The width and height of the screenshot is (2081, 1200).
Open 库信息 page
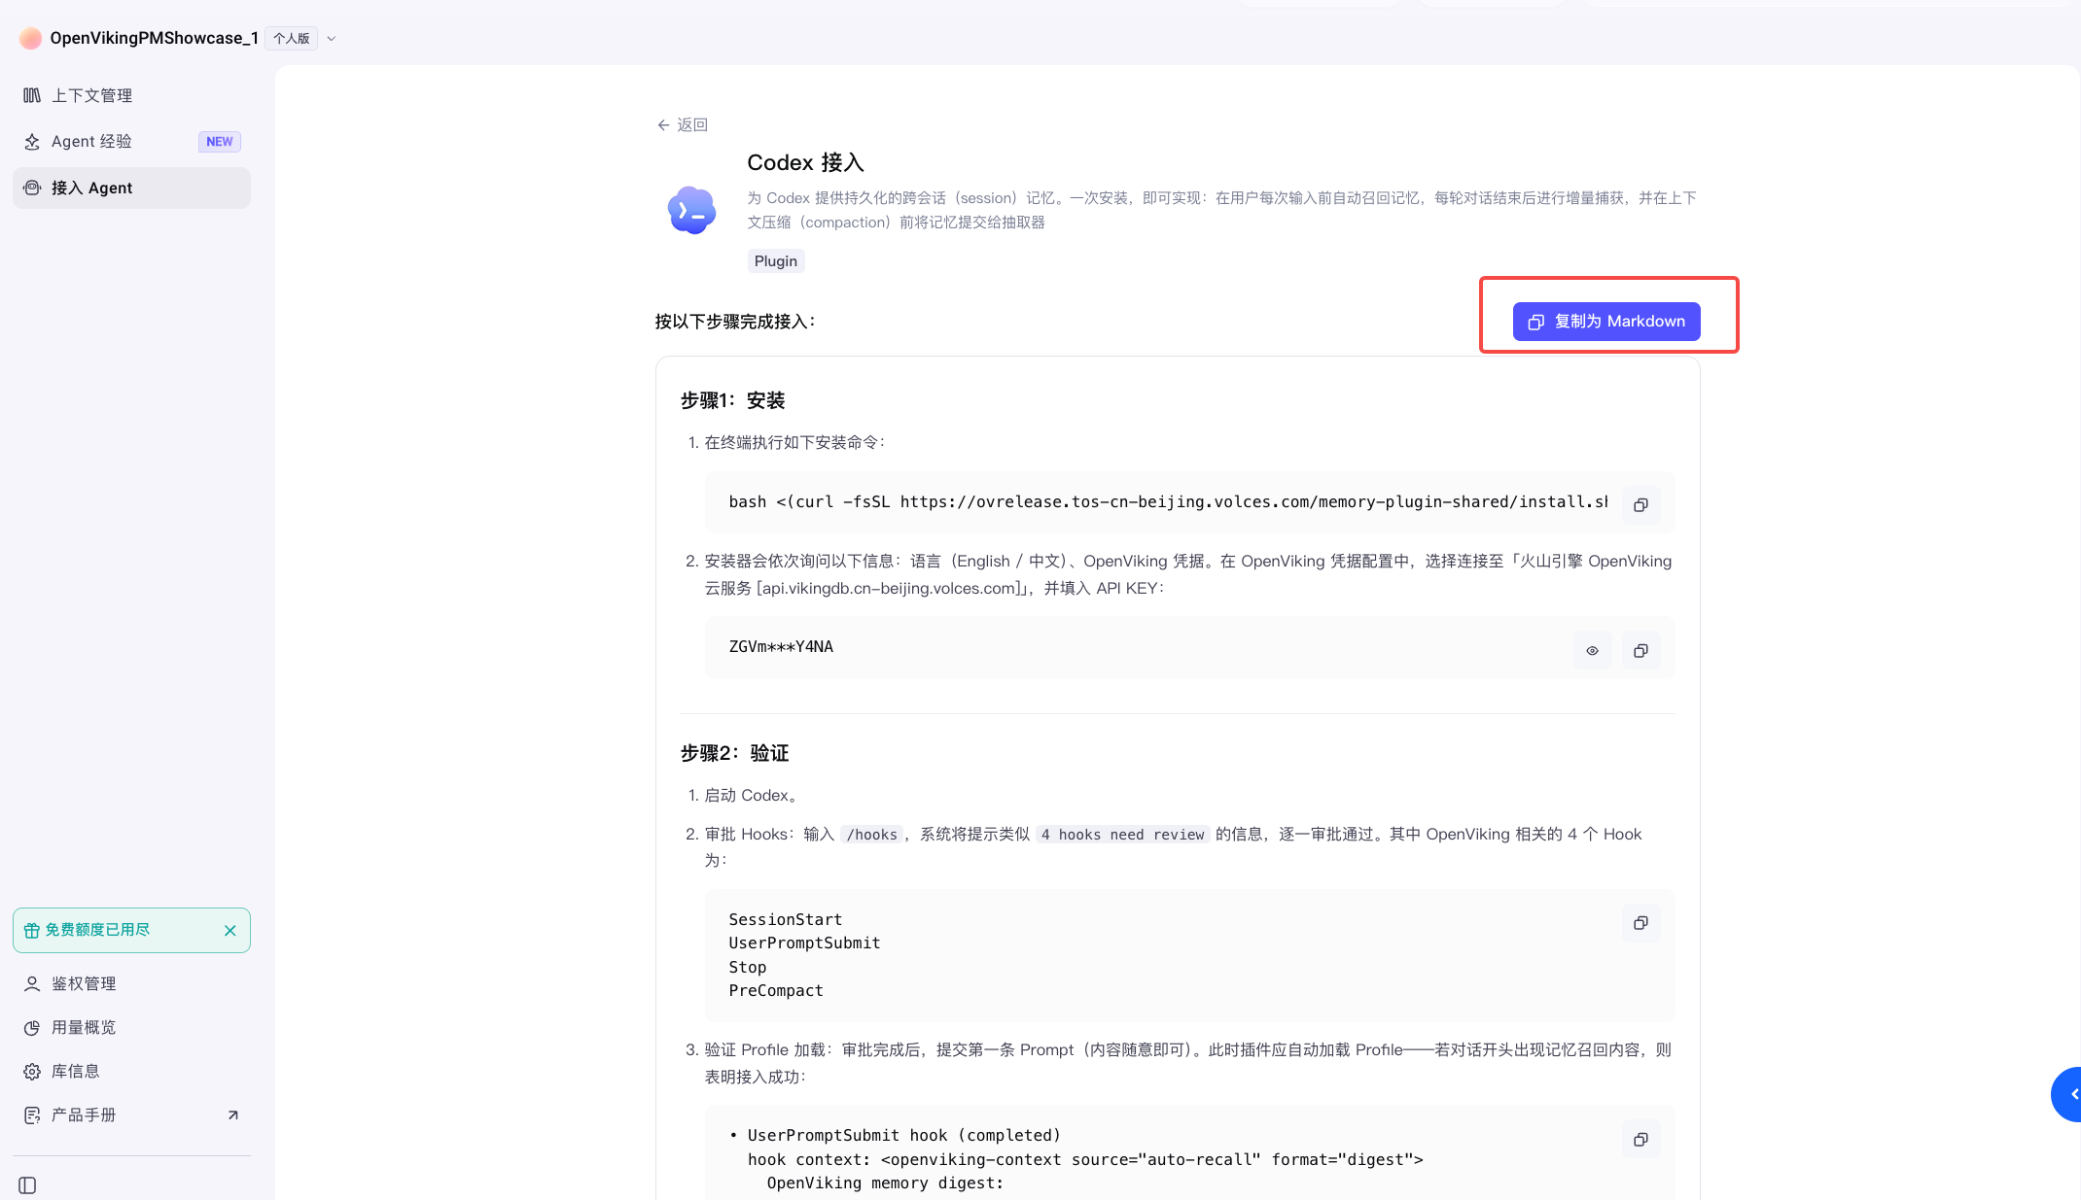pos(131,1071)
